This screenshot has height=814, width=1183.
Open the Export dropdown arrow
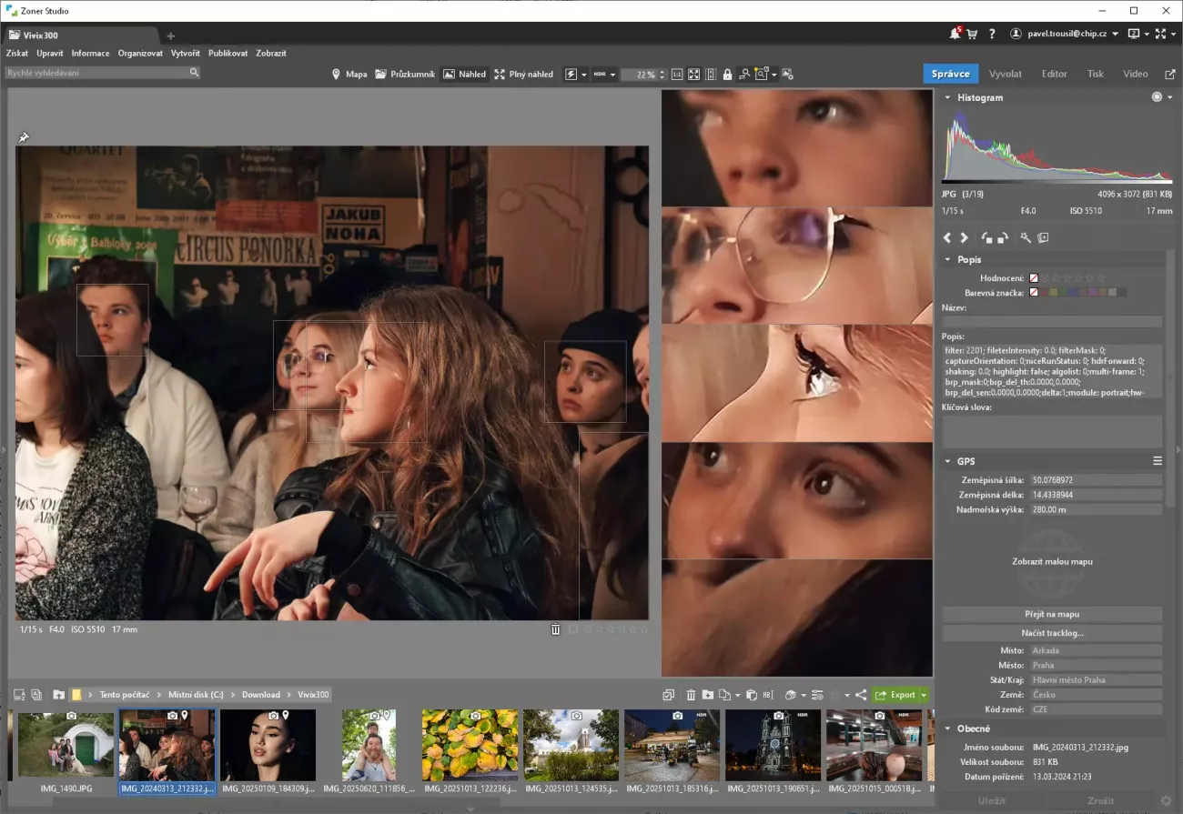pos(923,695)
